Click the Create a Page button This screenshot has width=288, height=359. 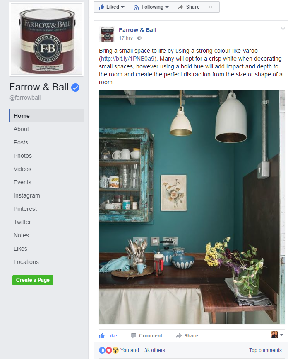[33, 280]
